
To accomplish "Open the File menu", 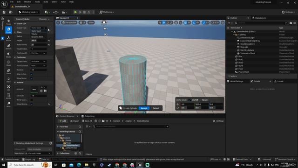I will 12,2.
